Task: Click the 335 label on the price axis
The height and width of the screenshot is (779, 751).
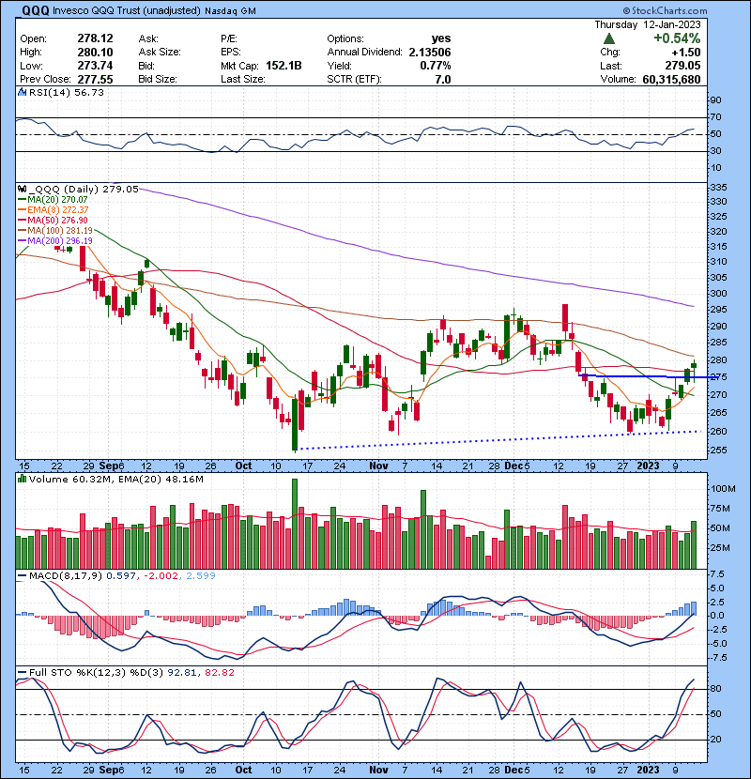Action: tap(719, 188)
